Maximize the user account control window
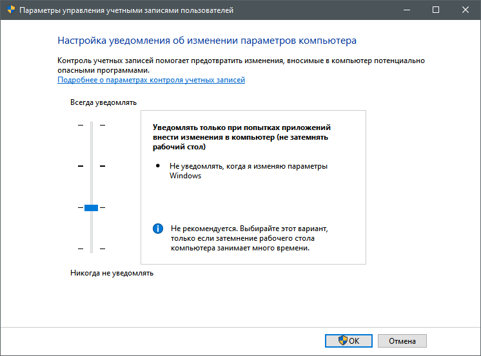The width and height of the screenshot is (481, 356). (436, 10)
